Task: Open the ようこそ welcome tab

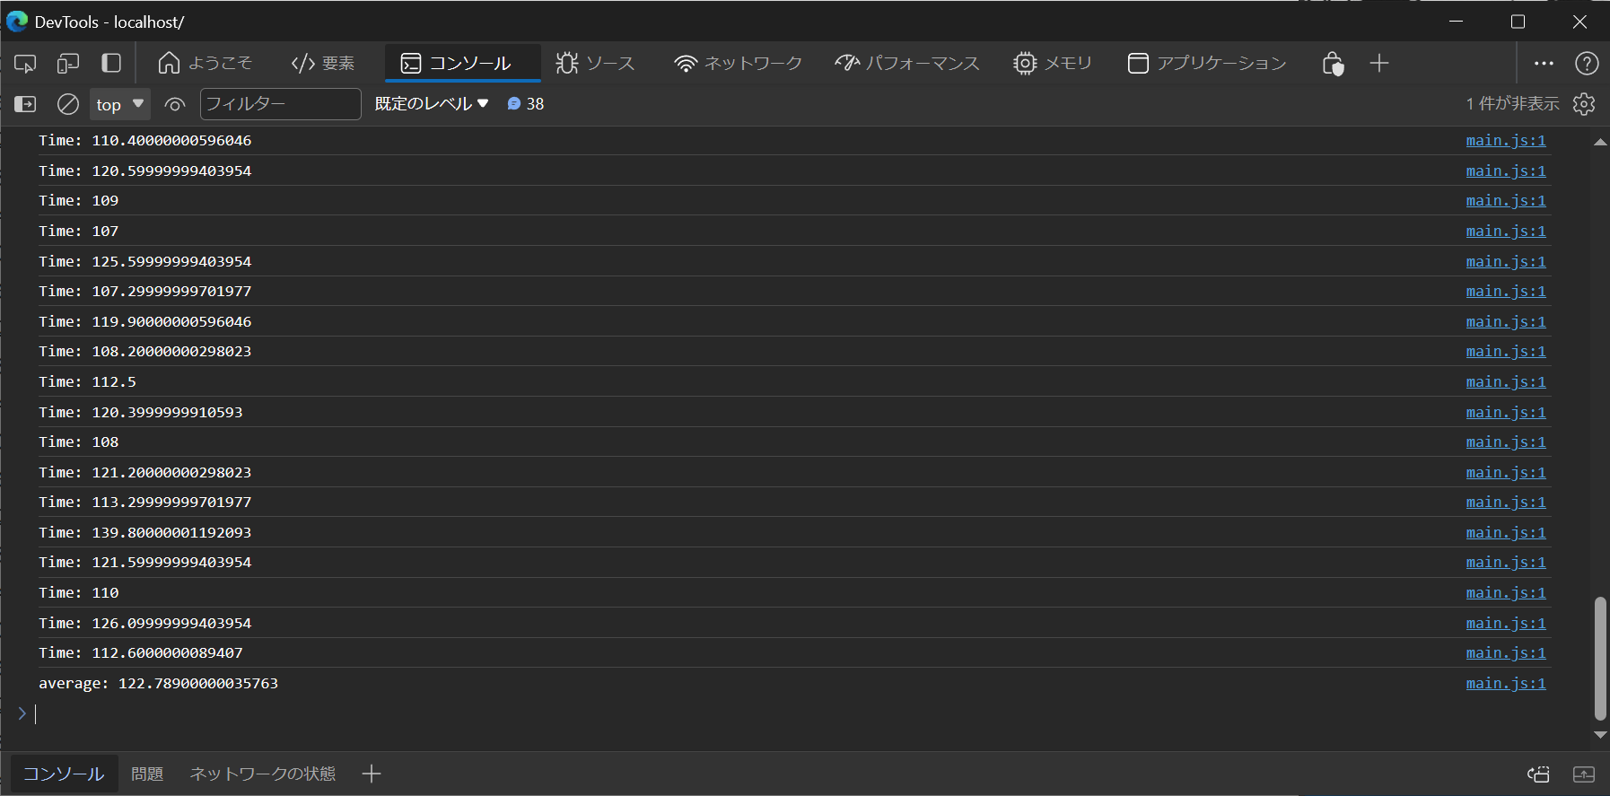Action: (206, 63)
